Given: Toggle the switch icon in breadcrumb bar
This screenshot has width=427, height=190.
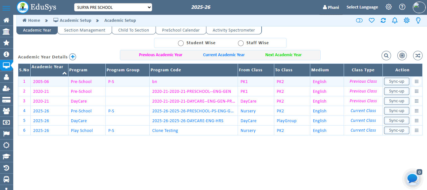Looking at the screenshot, I should pyautogui.click(x=359, y=21).
